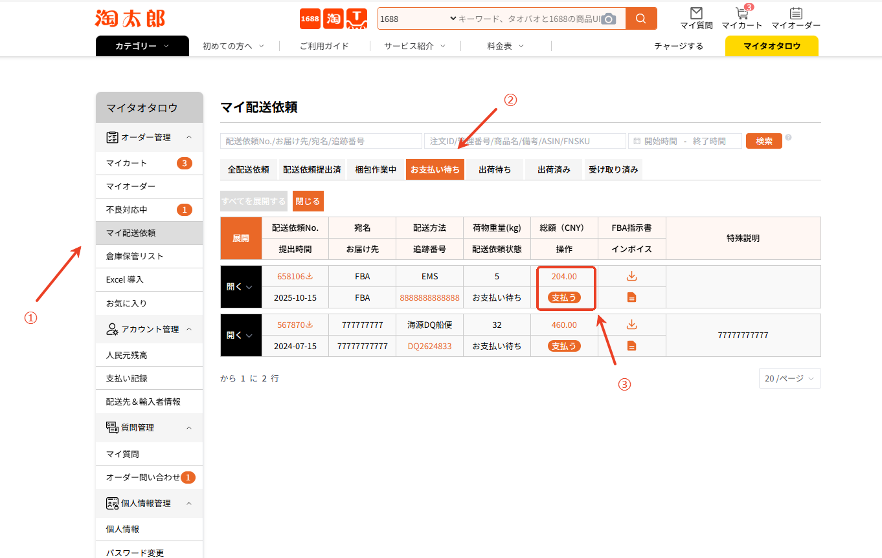Image resolution: width=882 pixels, height=558 pixels.
Task: Open 配送先＆輸入者情報 in sidebar
Action: click(x=150, y=402)
